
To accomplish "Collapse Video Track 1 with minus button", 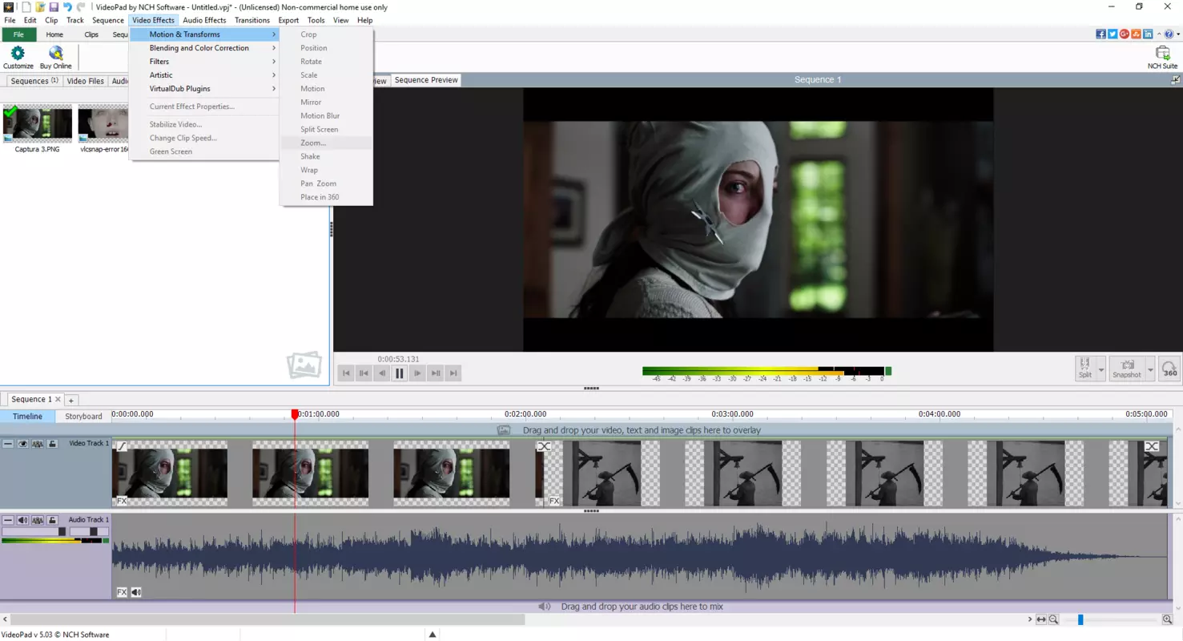I will point(8,444).
